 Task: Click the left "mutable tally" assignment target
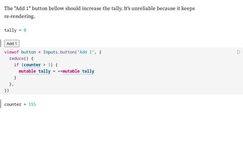[x=35, y=71]
